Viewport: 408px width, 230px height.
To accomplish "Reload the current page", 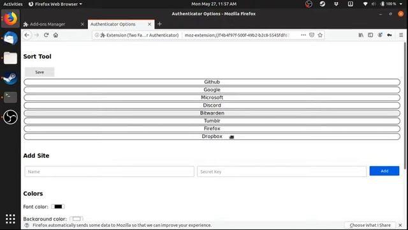I will click(46, 35).
